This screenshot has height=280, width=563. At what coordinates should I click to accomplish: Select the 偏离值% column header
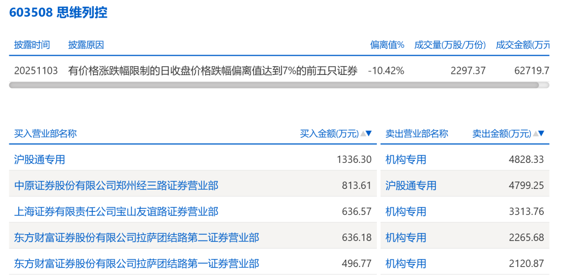(387, 45)
